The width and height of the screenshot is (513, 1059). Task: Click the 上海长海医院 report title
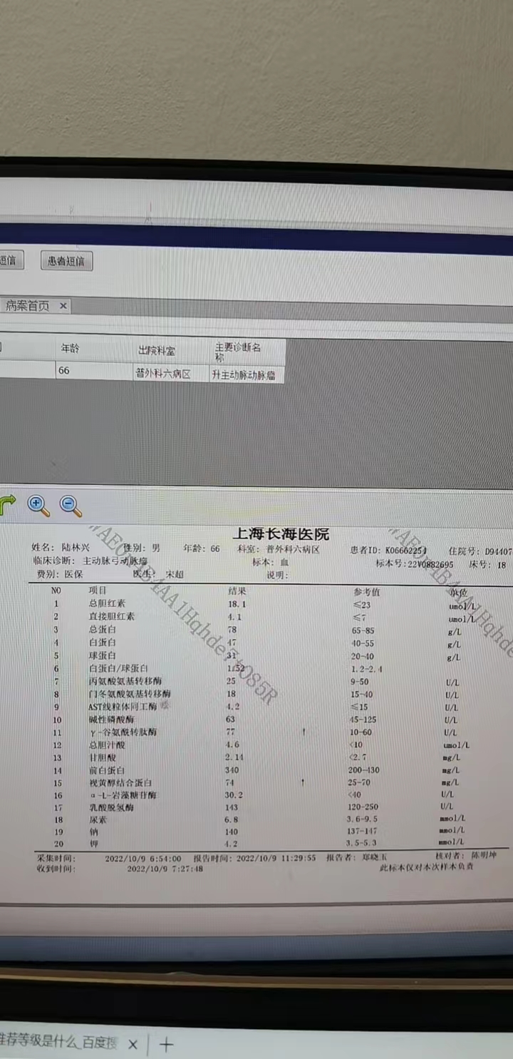pos(281,534)
